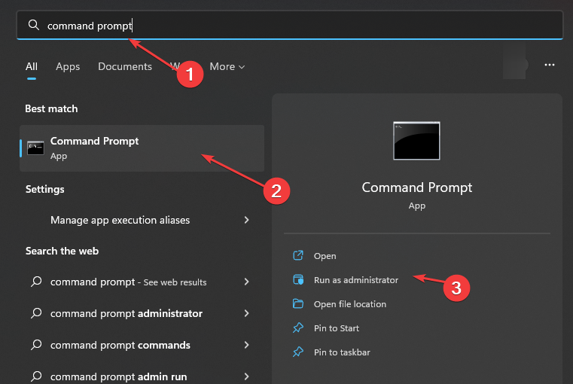The width and height of the screenshot is (573, 384).
Task: Click the Open icon with arrow
Action: point(298,255)
